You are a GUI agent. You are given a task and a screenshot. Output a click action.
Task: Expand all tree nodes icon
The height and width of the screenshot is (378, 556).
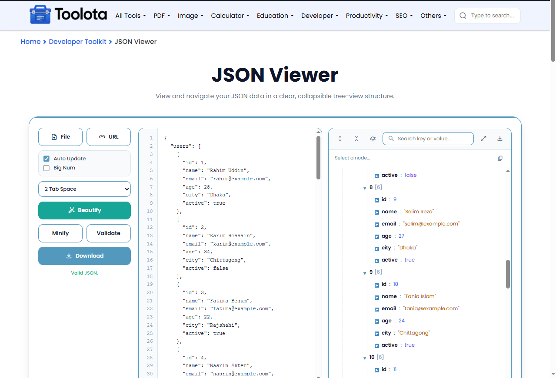[340, 139]
